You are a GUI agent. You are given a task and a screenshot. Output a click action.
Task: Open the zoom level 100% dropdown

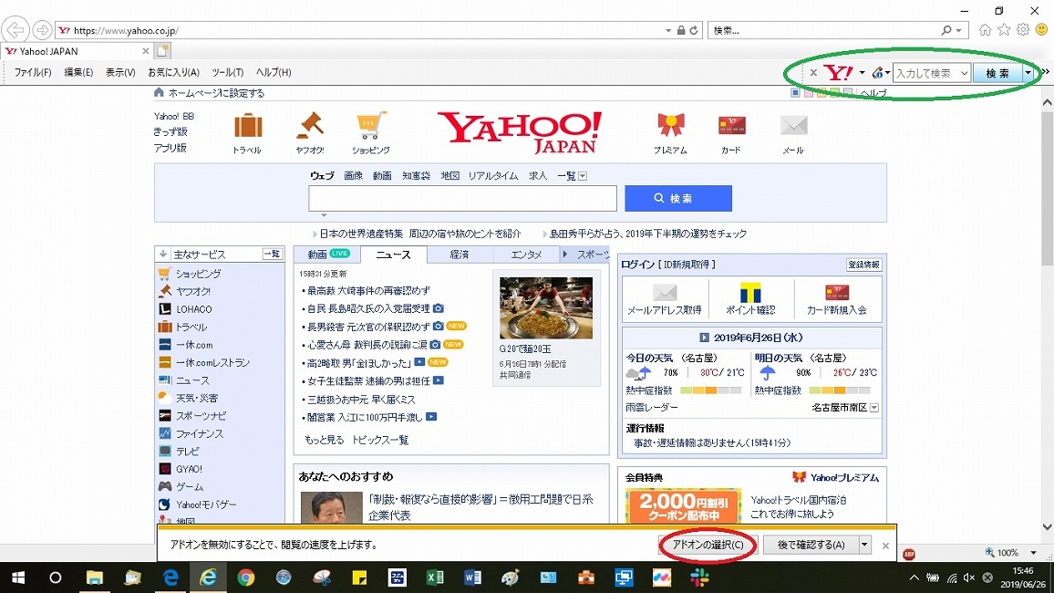click(x=1033, y=553)
